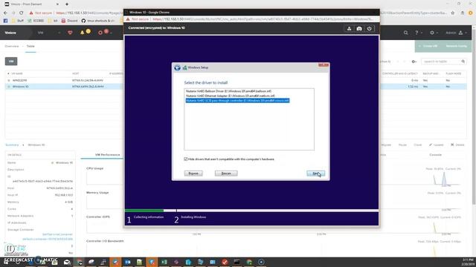476x267 pixels.
Task: Click the red checkmark app icon in taskbar
Action: (x=225, y=262)
